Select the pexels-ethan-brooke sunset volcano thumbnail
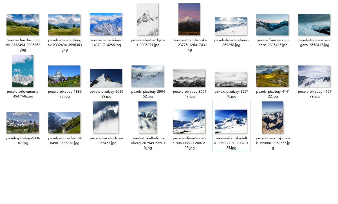 point(189,19)
